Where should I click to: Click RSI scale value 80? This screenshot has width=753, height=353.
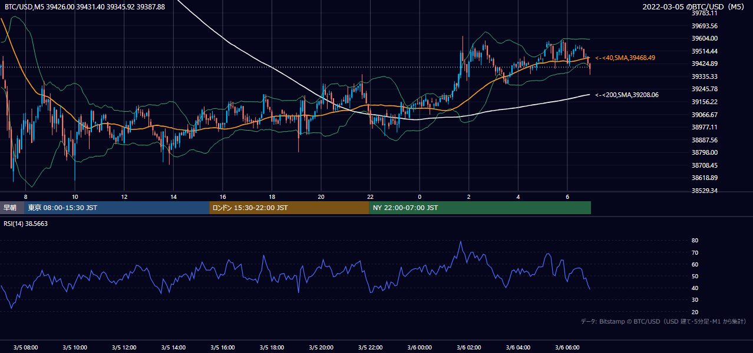pyautogui.click(x=695, y=241)
